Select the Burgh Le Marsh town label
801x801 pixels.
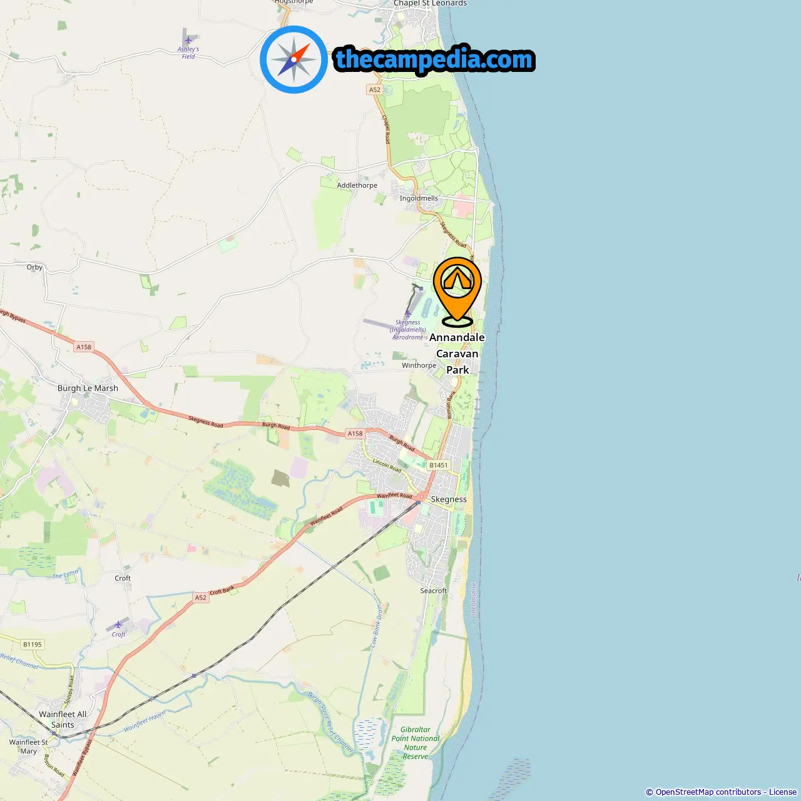[88, 388]
